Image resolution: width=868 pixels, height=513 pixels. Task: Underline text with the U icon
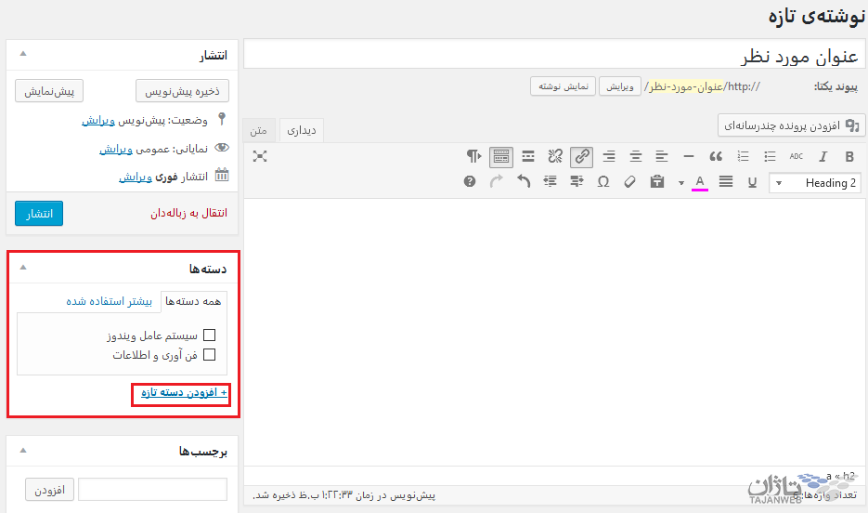point(752,182)
